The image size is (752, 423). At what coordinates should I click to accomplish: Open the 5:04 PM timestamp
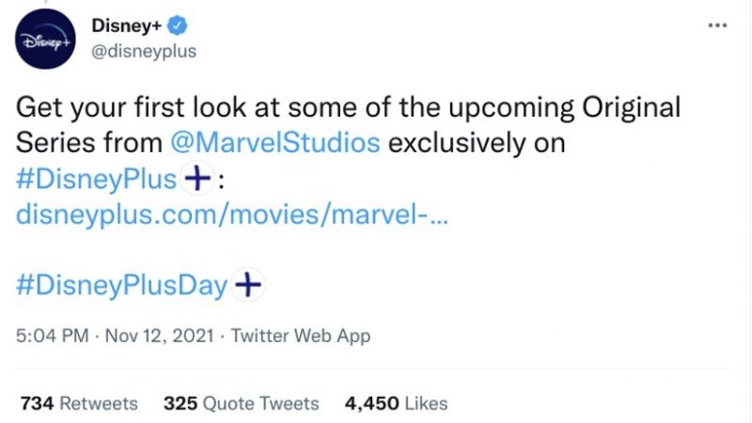point(52,335)
